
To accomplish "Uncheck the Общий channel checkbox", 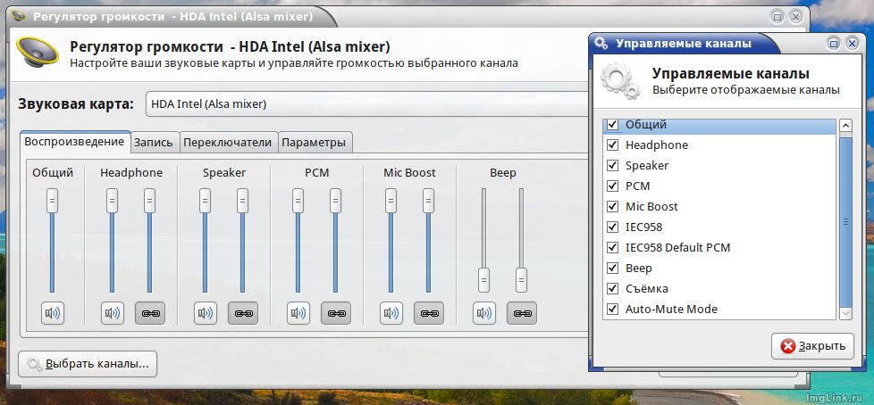I will (x=612, y=124).
